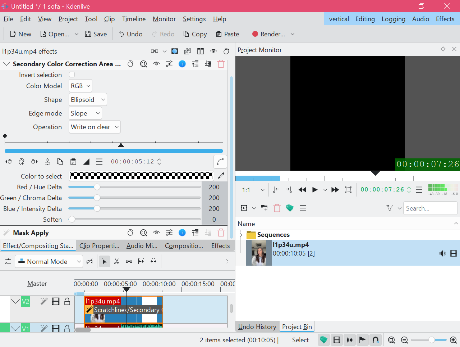The width and height of the screenshot is (460, 347).
Task: Delete the Secondary Color Correction effect
Action: (221, 64)
